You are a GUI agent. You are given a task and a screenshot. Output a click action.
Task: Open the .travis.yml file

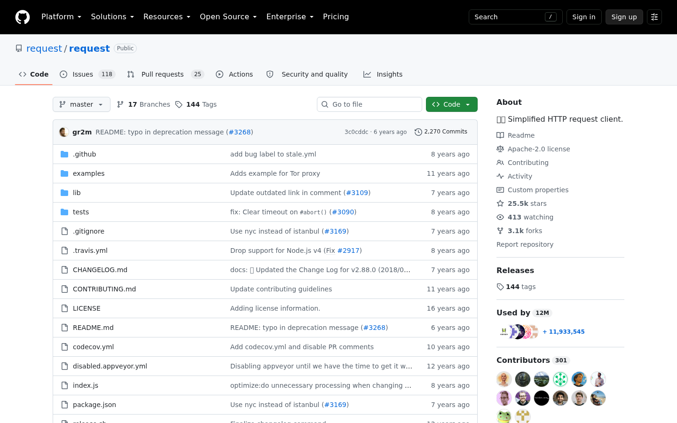[x=90, y=251]
